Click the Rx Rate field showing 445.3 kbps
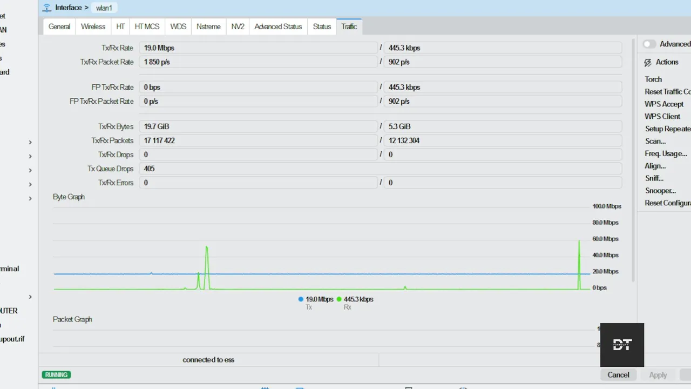This screenshot has height=389, width=691. click(x=503, y=48)
